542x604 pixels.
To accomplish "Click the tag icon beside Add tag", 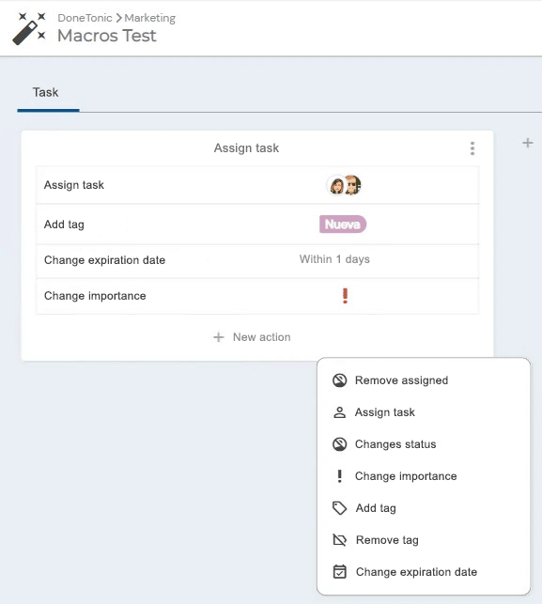I will tap(339, 508).
